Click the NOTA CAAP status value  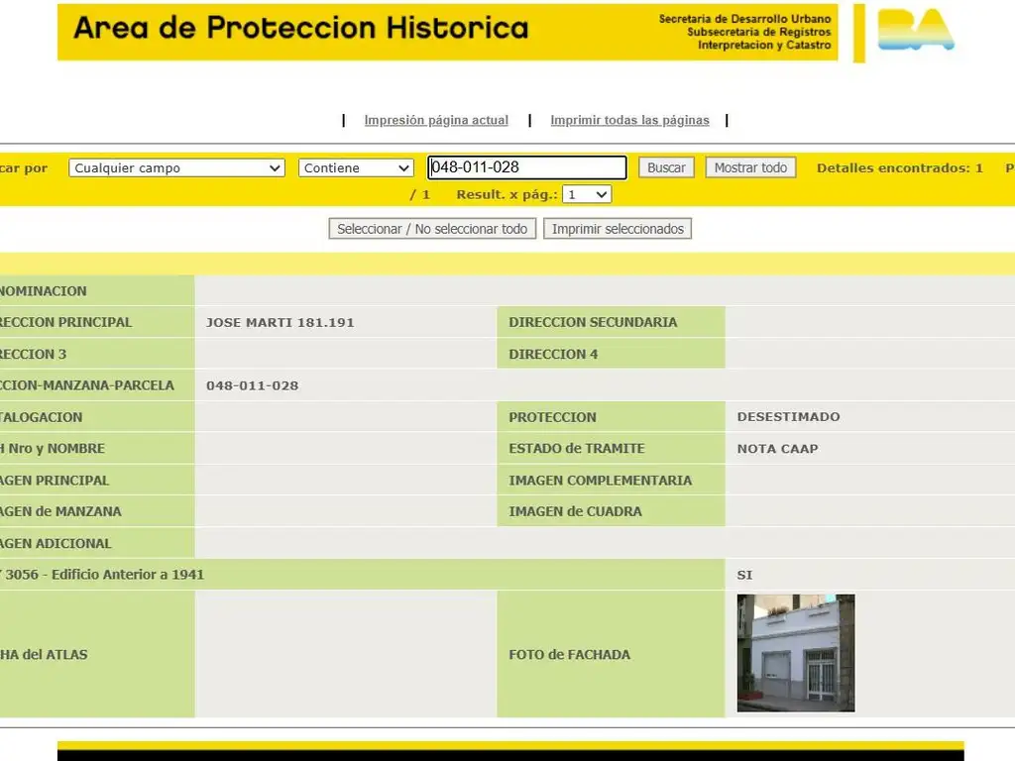pos(777,449)
